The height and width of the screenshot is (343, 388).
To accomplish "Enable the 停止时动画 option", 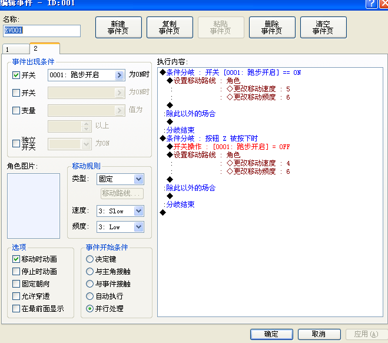I will coord(16,272).
